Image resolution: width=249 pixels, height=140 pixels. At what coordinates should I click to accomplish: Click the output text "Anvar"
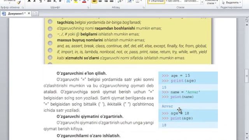coord(167,106)
